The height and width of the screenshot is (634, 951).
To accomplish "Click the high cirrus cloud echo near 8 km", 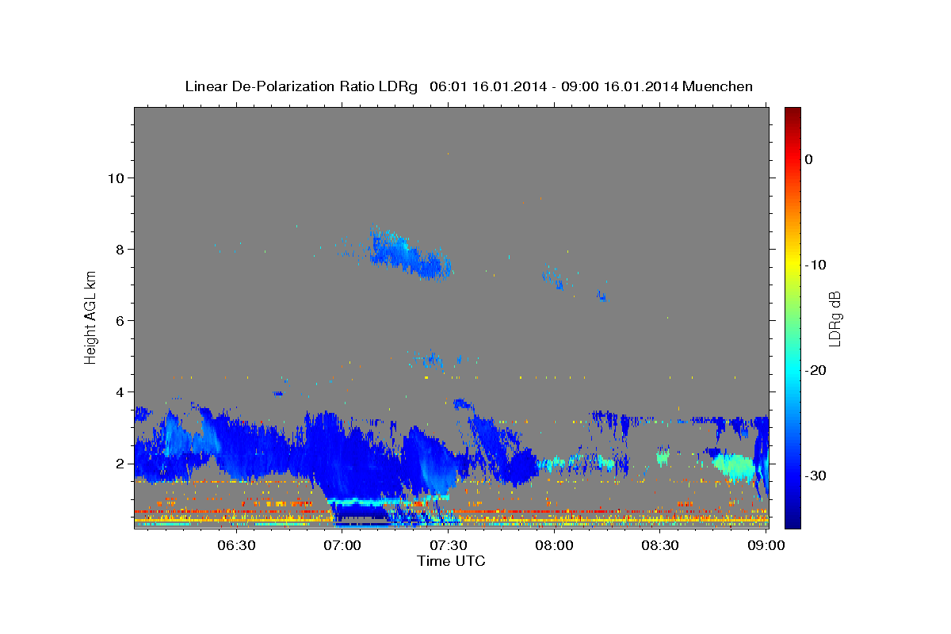I will click(411, 254).
